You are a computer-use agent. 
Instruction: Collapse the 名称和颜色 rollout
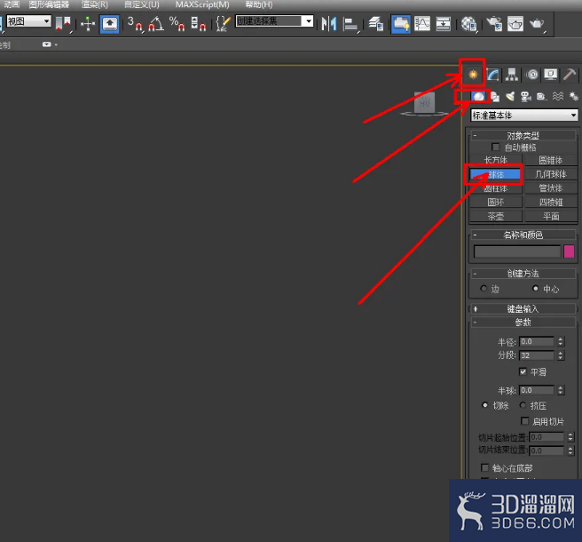523,235
